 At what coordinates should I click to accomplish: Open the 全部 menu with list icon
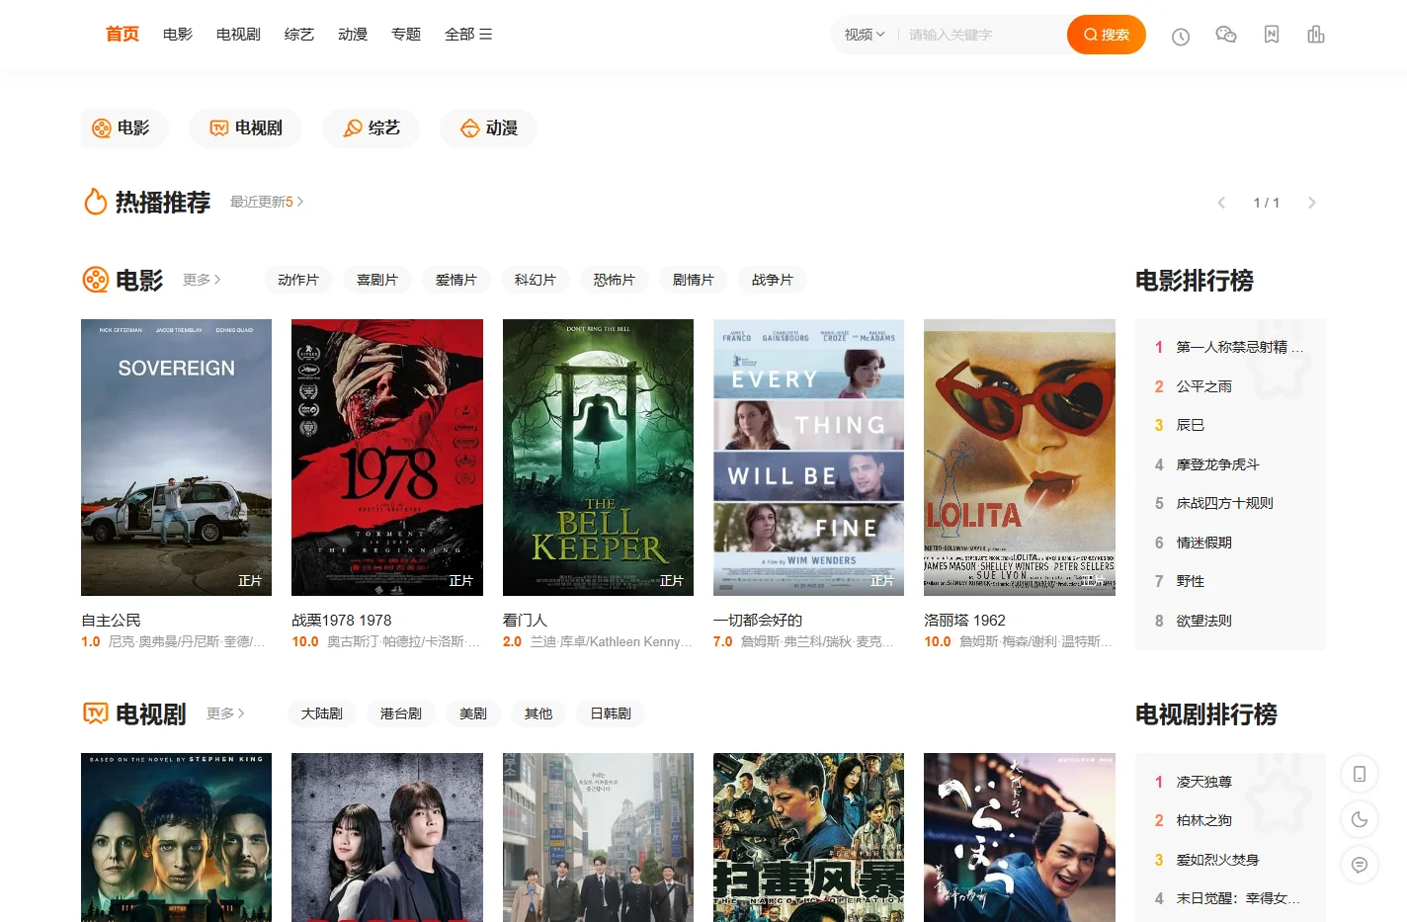click(x=468, y=35)
